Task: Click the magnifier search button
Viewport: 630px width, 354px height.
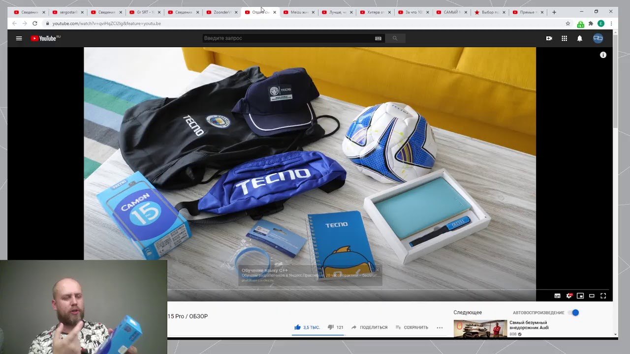Action: pyautogui.click(x=395, y=38)
